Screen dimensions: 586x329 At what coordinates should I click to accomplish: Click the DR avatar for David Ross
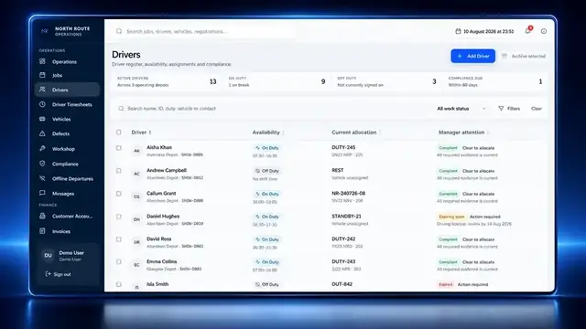[x=136, y=242]
